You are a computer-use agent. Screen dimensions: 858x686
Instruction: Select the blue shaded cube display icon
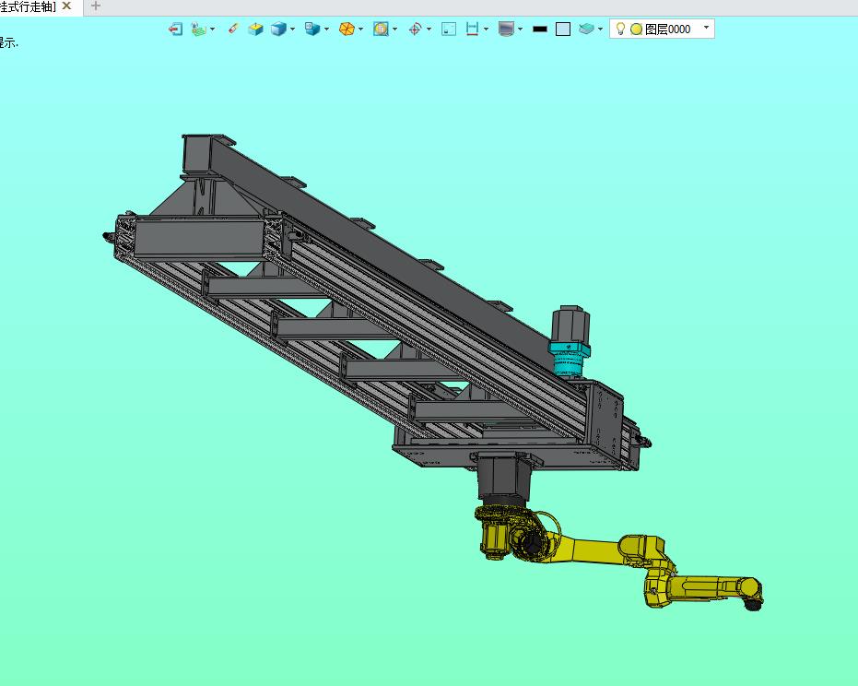278,29
